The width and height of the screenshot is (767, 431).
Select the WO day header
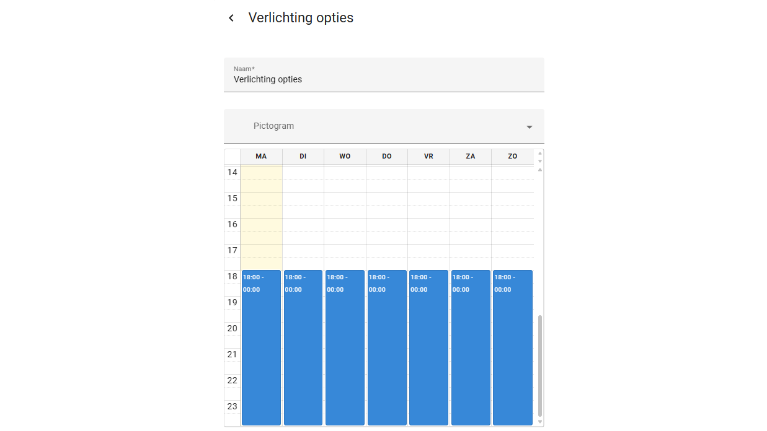click(x=345, y=157)
